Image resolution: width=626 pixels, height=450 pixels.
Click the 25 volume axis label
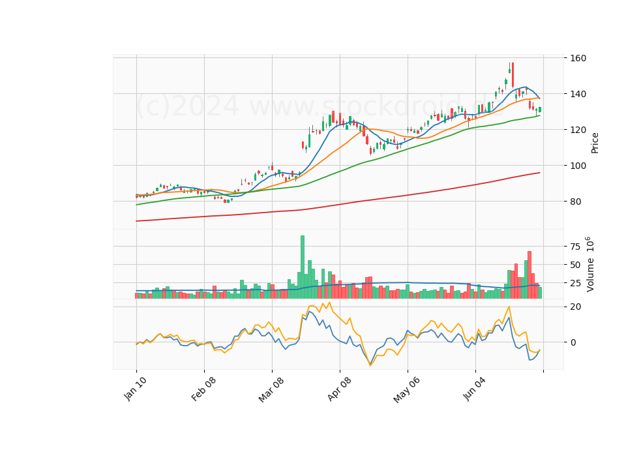(575, 284)
